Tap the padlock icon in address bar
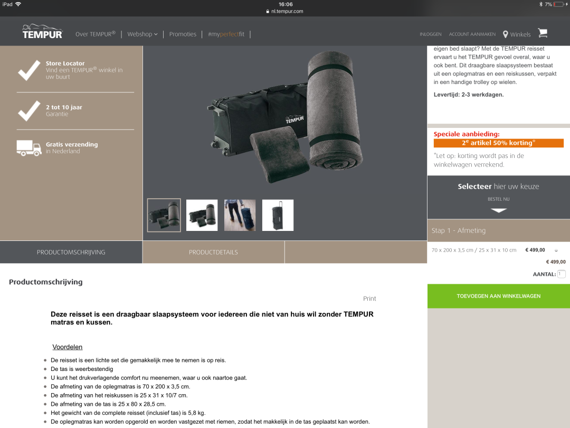Viewport: 570px width, 428px height. pos(268,11)
